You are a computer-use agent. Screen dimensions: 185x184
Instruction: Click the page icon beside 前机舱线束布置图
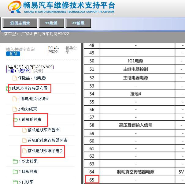[x=24, y=130]
